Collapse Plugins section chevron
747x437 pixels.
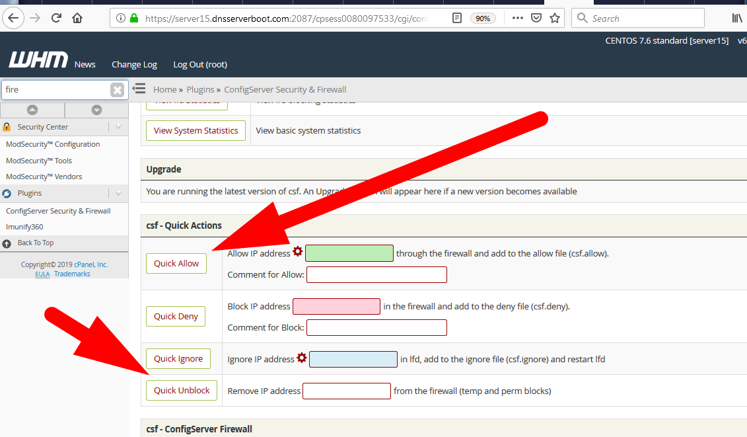(118, 193)
